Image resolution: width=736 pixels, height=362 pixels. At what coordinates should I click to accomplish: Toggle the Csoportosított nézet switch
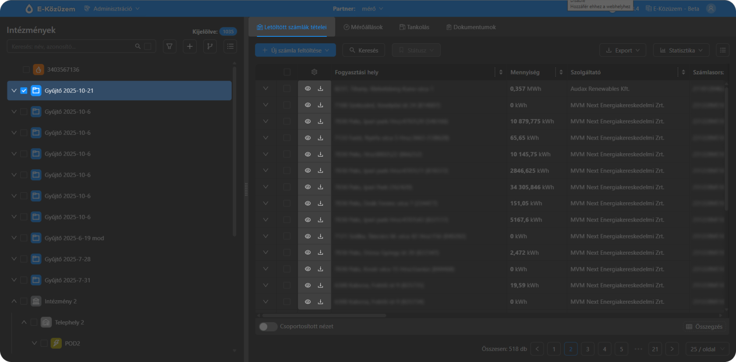pos(268,327)
